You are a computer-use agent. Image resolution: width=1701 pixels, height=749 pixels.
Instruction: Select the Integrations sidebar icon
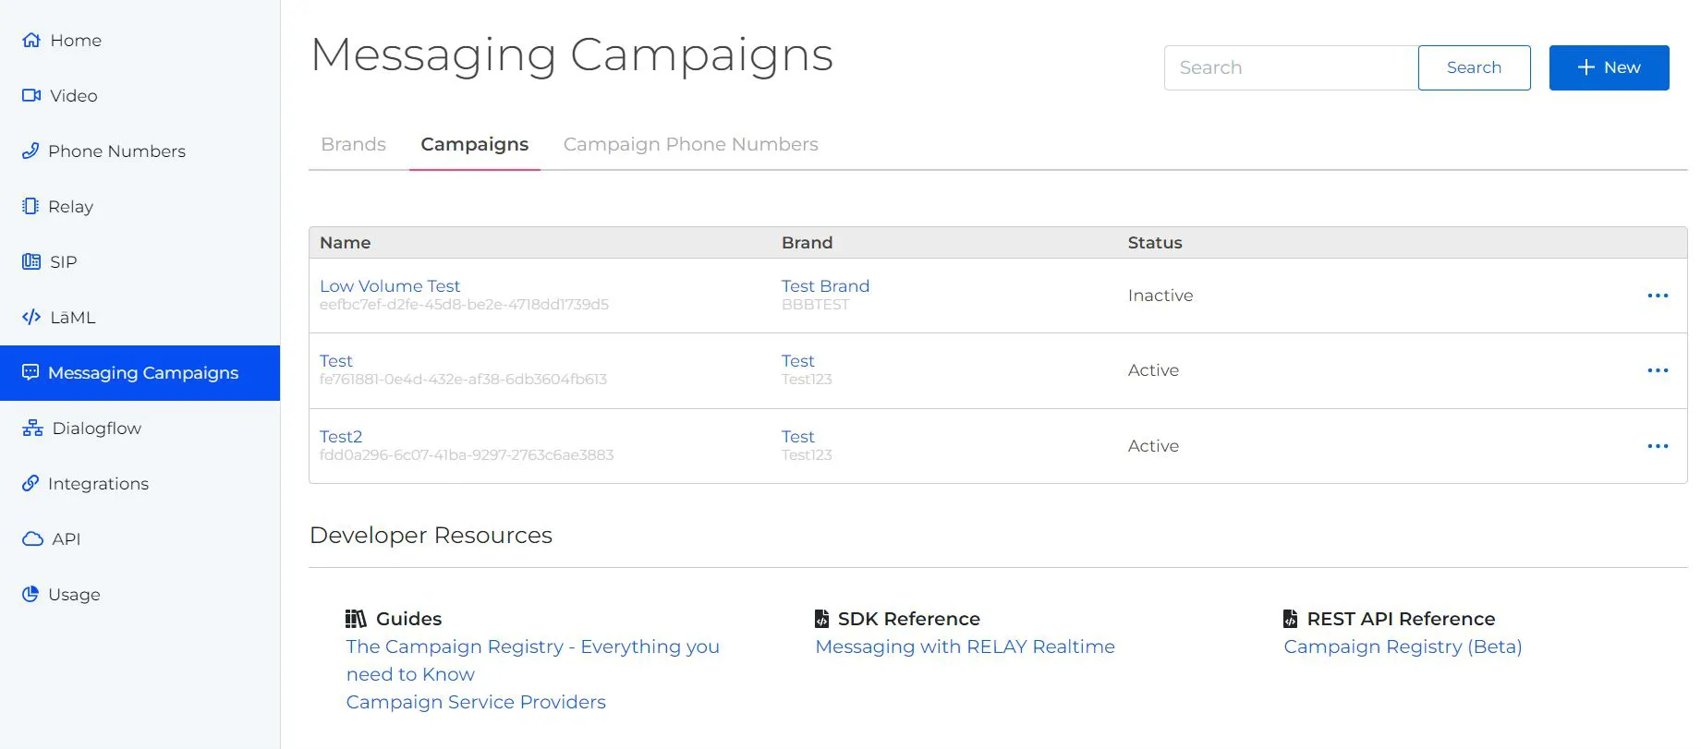31,483
